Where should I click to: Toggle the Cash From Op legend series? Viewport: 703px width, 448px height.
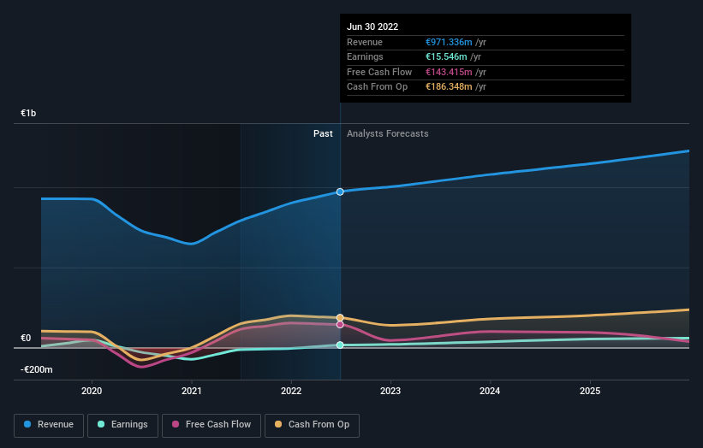[312, 425]
